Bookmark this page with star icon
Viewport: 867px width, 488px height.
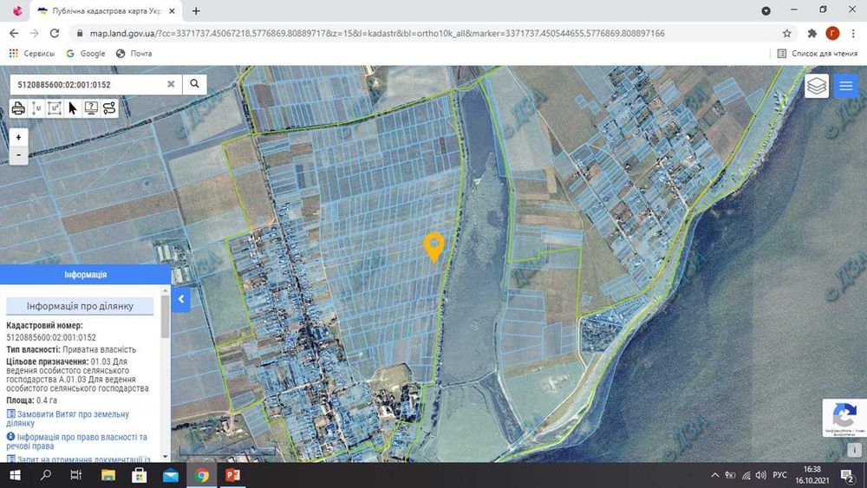[x=787, y=33]
